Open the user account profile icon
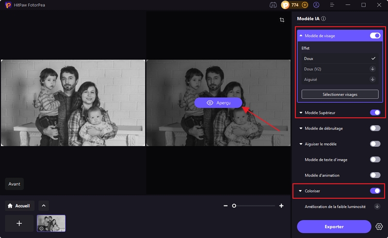The image size is (388, 238). [x=317, y=5]
